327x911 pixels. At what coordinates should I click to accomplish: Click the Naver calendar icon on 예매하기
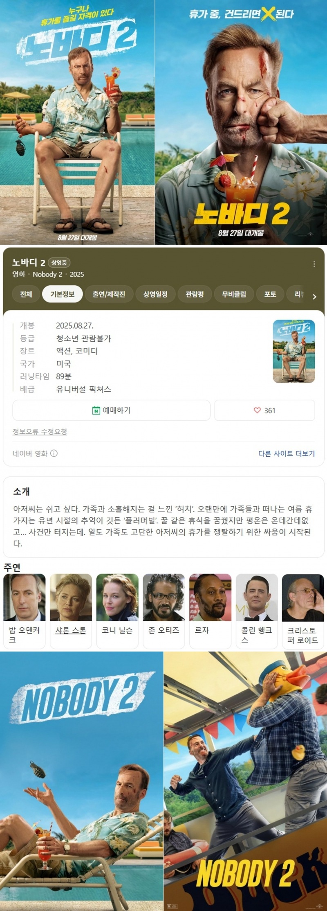coord(96,410)
